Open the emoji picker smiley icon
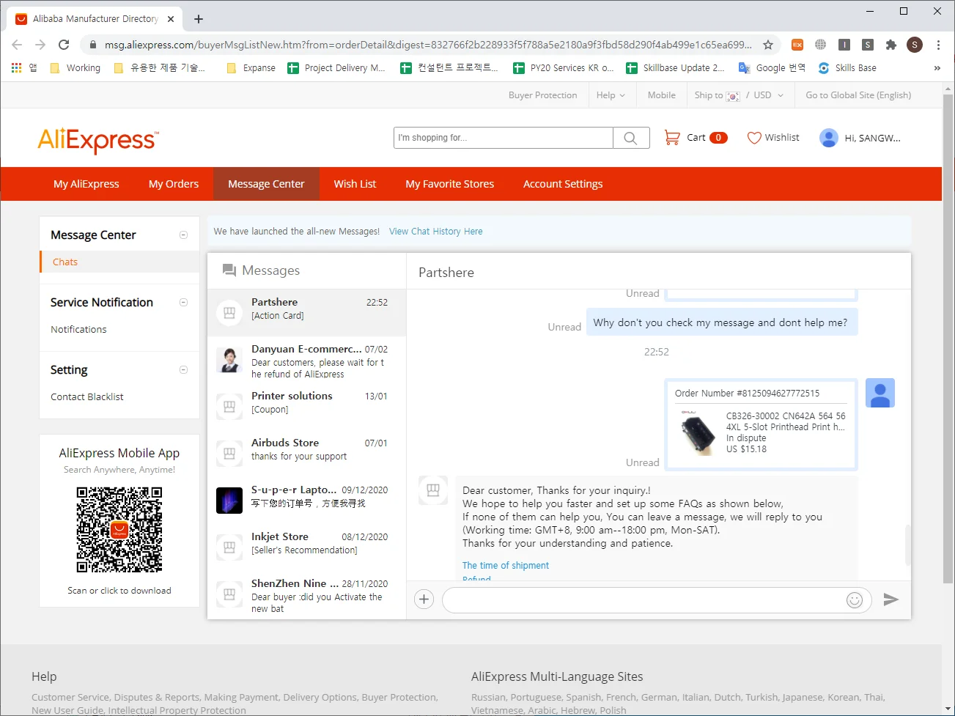955x716 pixels. coord(855,600)
